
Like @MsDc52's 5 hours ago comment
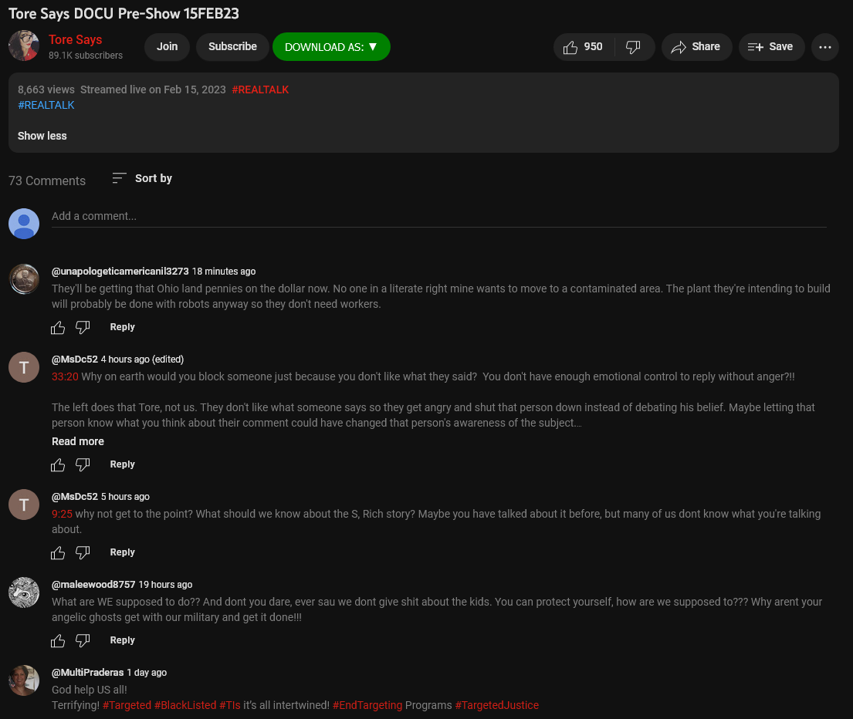click(x=58, y=552)
